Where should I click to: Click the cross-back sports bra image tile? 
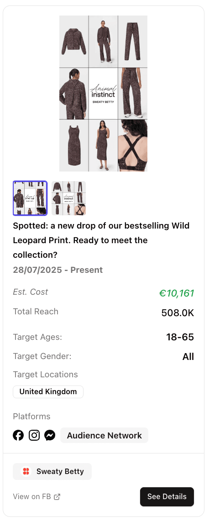133,146
